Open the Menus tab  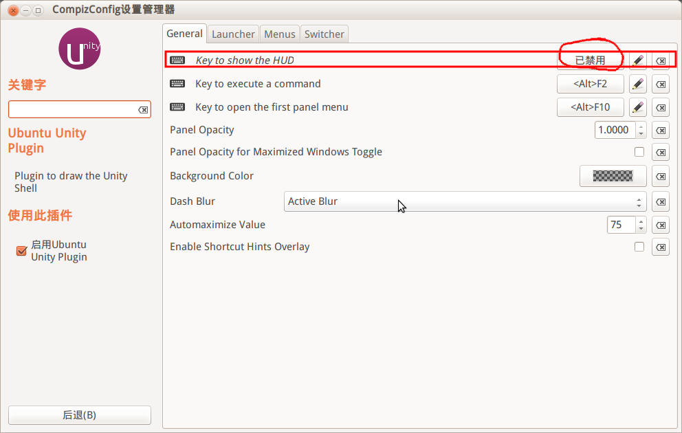pos(280,34)
